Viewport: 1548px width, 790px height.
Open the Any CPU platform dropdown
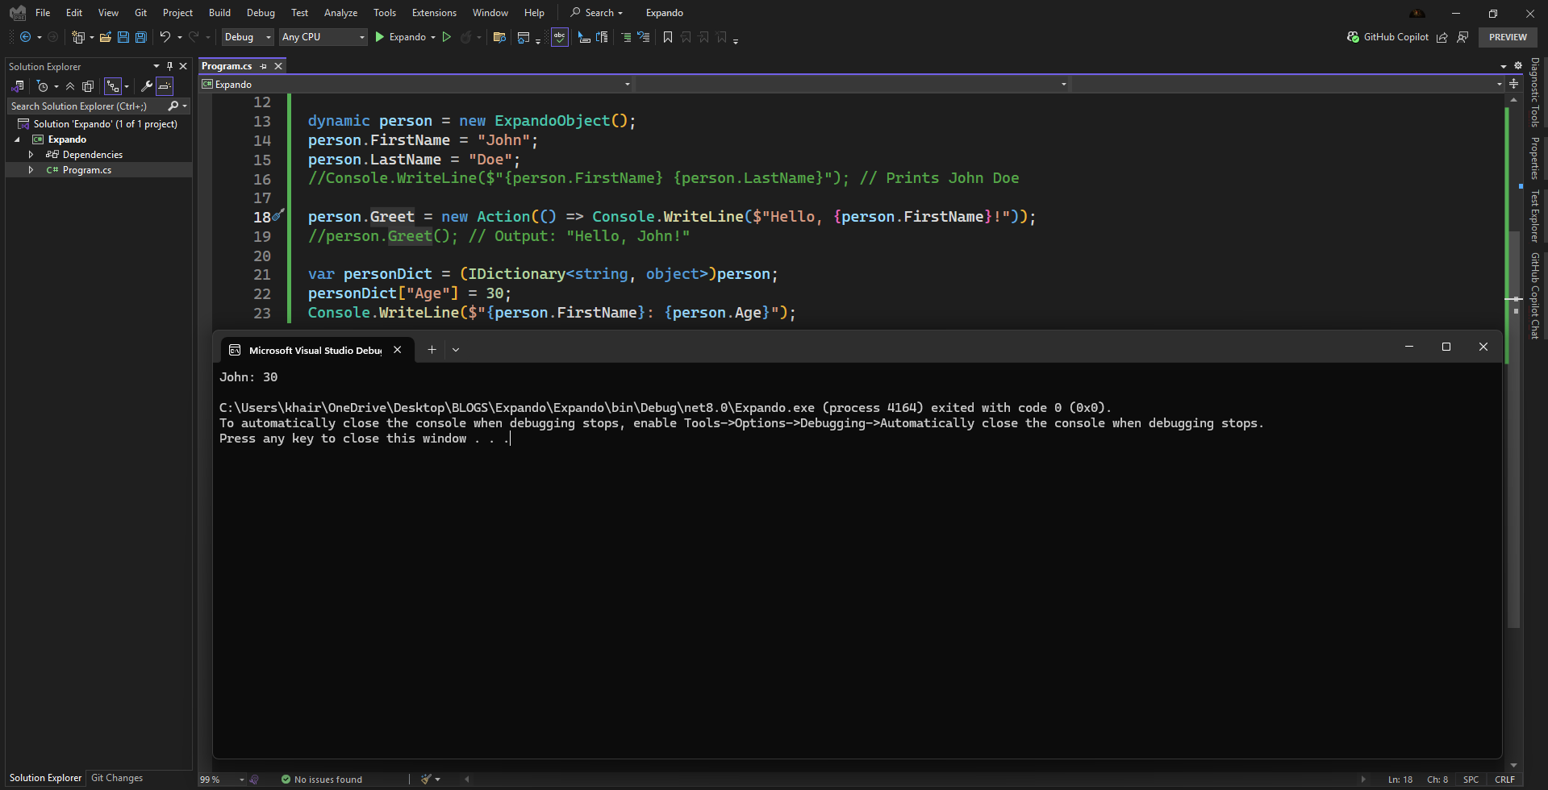coord(323,37)
